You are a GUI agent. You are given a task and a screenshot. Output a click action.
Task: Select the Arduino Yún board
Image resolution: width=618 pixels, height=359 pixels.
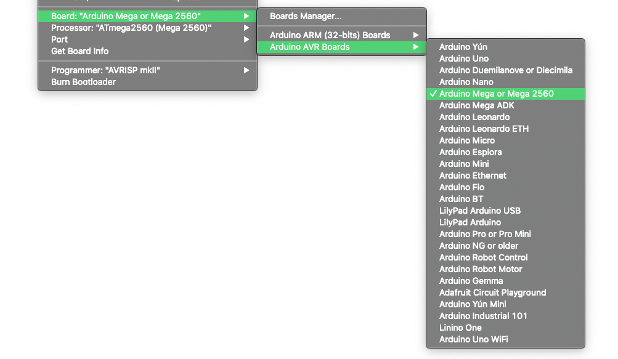point(505,47)
